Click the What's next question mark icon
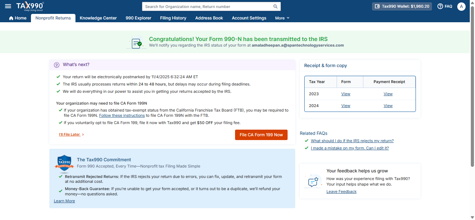 [x=57, y=65]
